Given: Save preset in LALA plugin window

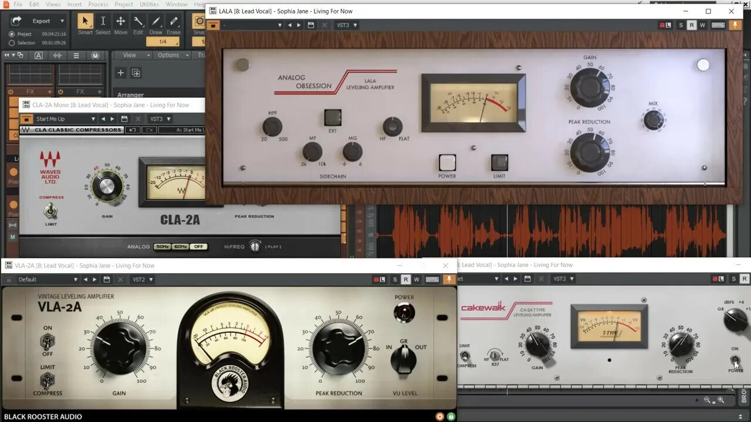Looking at the screenshot, I should pyautogui.click(x=310, y=25).
